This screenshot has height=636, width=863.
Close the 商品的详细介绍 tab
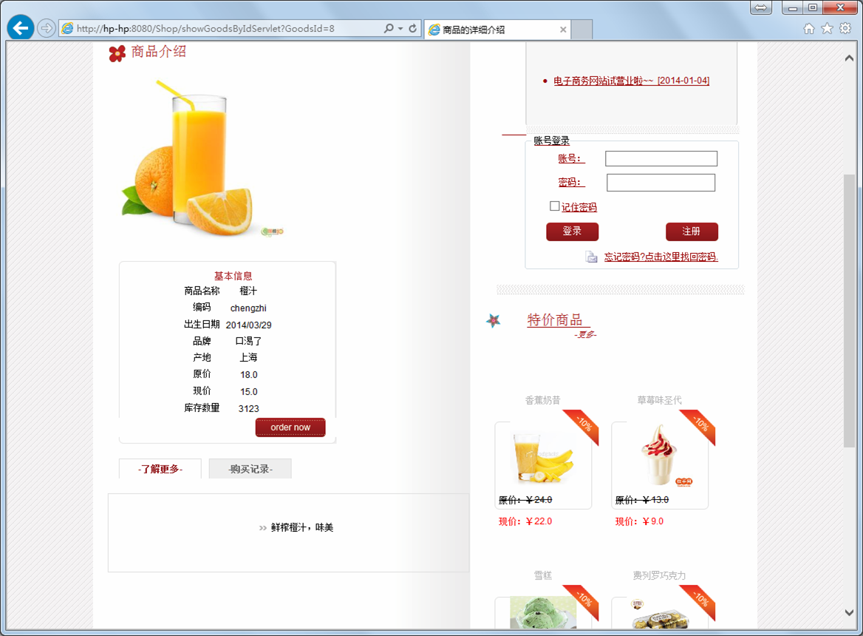[x=562, y=30]
